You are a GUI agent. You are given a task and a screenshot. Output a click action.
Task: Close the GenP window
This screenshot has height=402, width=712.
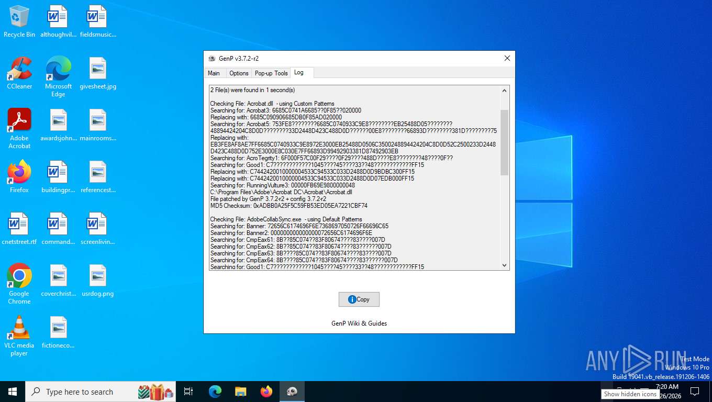[x=507, y=58]
